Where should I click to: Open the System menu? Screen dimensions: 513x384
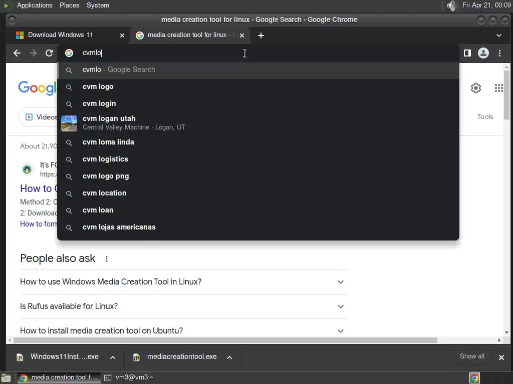pyautogui.click(x=98, y=5)
